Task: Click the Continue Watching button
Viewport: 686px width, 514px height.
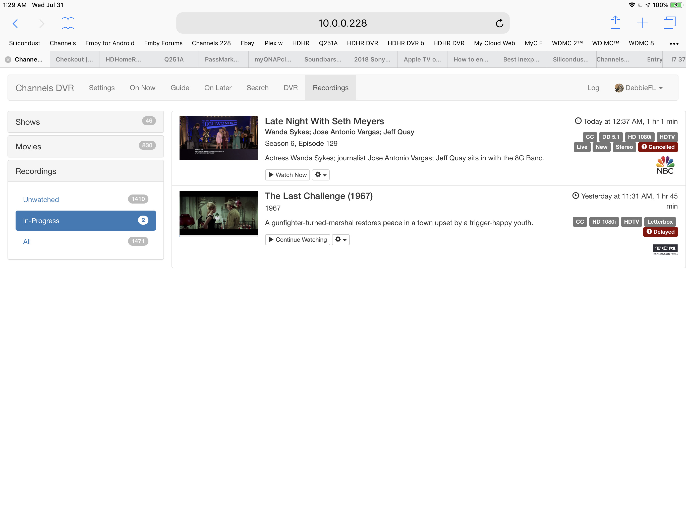Action: (x=297, y=239)
